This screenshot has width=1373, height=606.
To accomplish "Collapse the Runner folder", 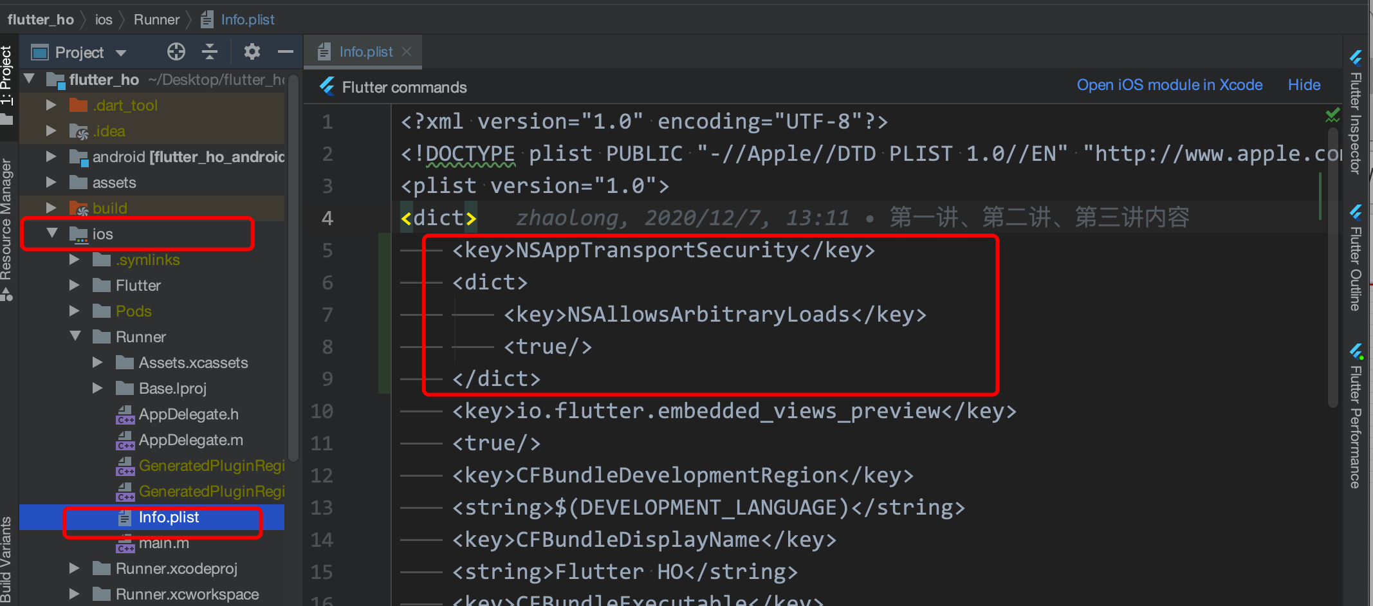I will (75, 336).
